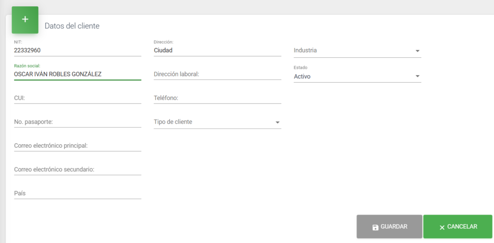Open the Estado dropdown arrow
The image size is (494, 243).
click(x=417, y=77)
